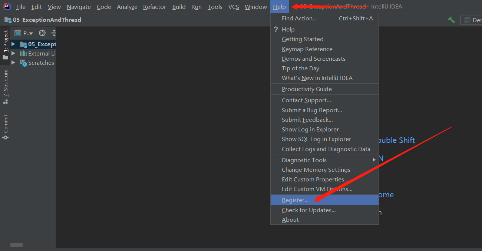The height and width of the screenshot is (251, 482).
Task: Open the Refactor menu
Action: 155,7
